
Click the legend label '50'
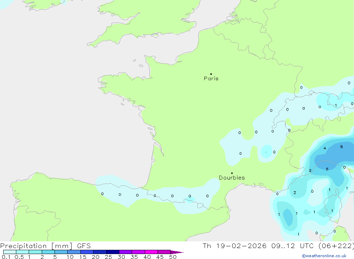[x=173, y=257]
